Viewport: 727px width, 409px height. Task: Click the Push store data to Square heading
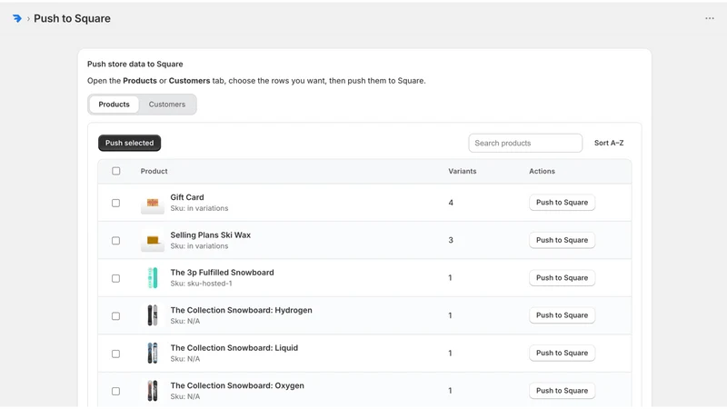pyautogui.click(x=134, y=64)
